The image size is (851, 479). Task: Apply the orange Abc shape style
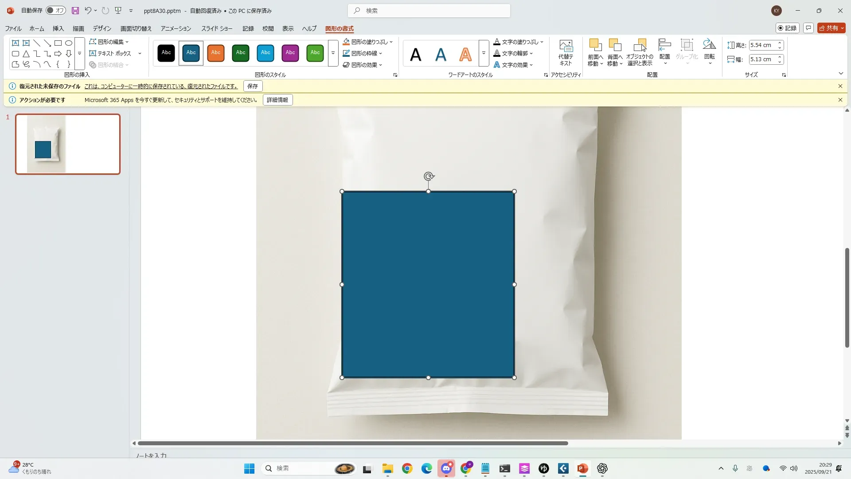coord(216,53)
